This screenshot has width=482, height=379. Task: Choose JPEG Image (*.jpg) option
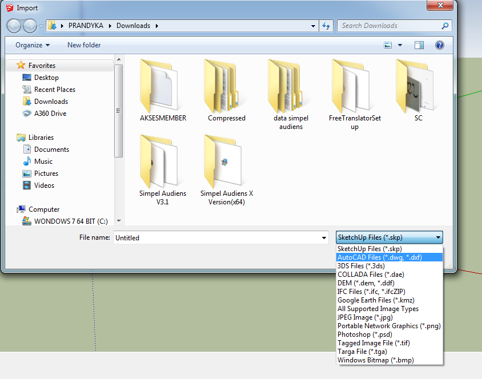[389, 317]
